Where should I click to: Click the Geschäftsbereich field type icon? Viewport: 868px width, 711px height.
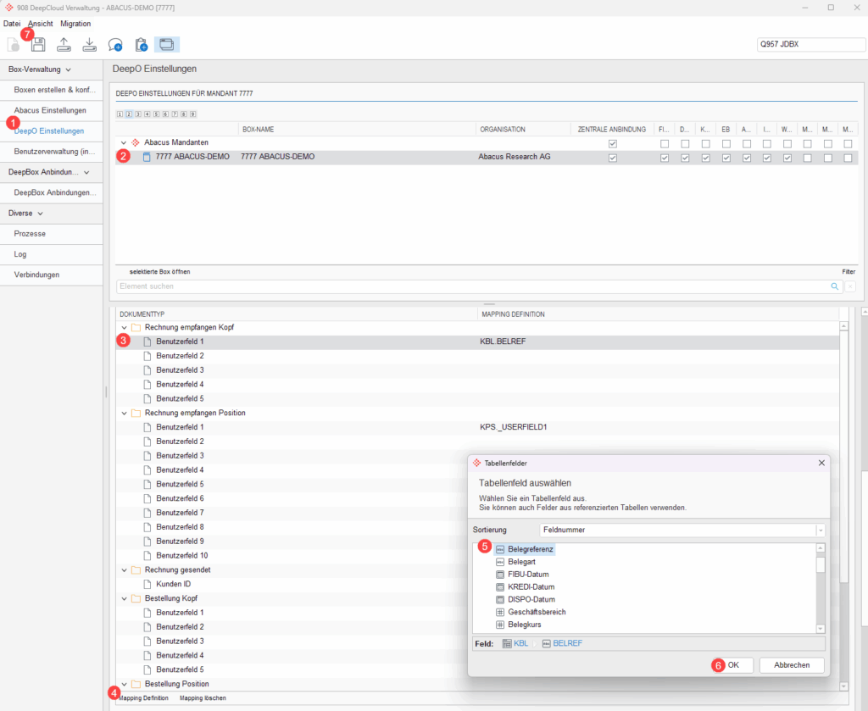coord(500,612)
